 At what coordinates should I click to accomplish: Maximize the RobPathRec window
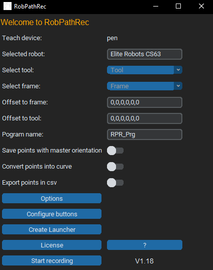tap(178, 7)
